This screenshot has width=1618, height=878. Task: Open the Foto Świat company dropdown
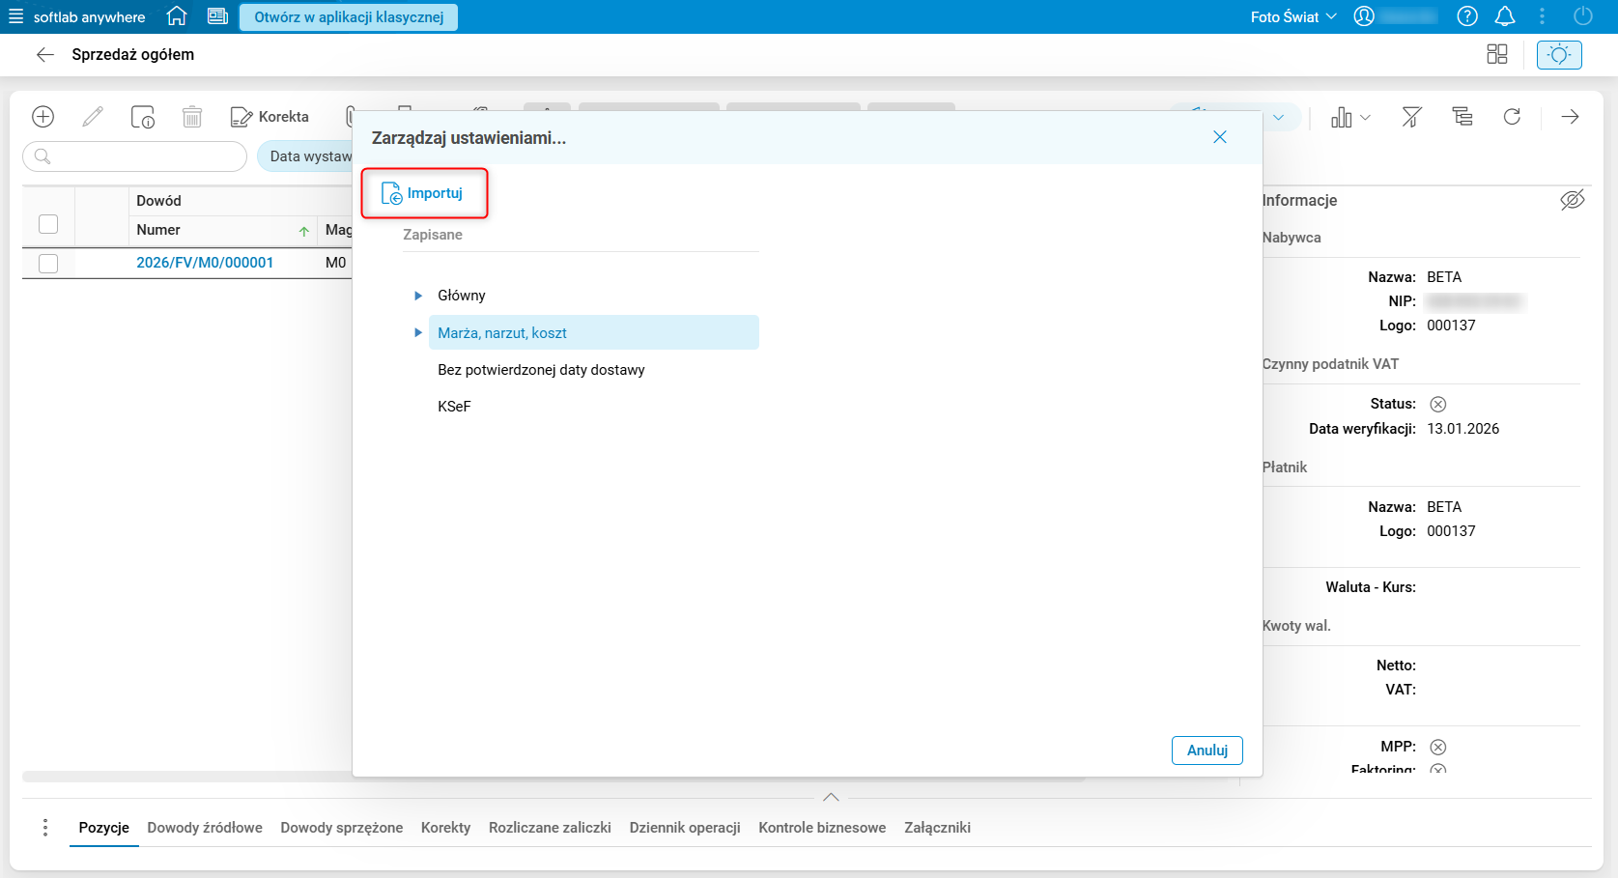pyautogui.click(x=1293, y=16)
